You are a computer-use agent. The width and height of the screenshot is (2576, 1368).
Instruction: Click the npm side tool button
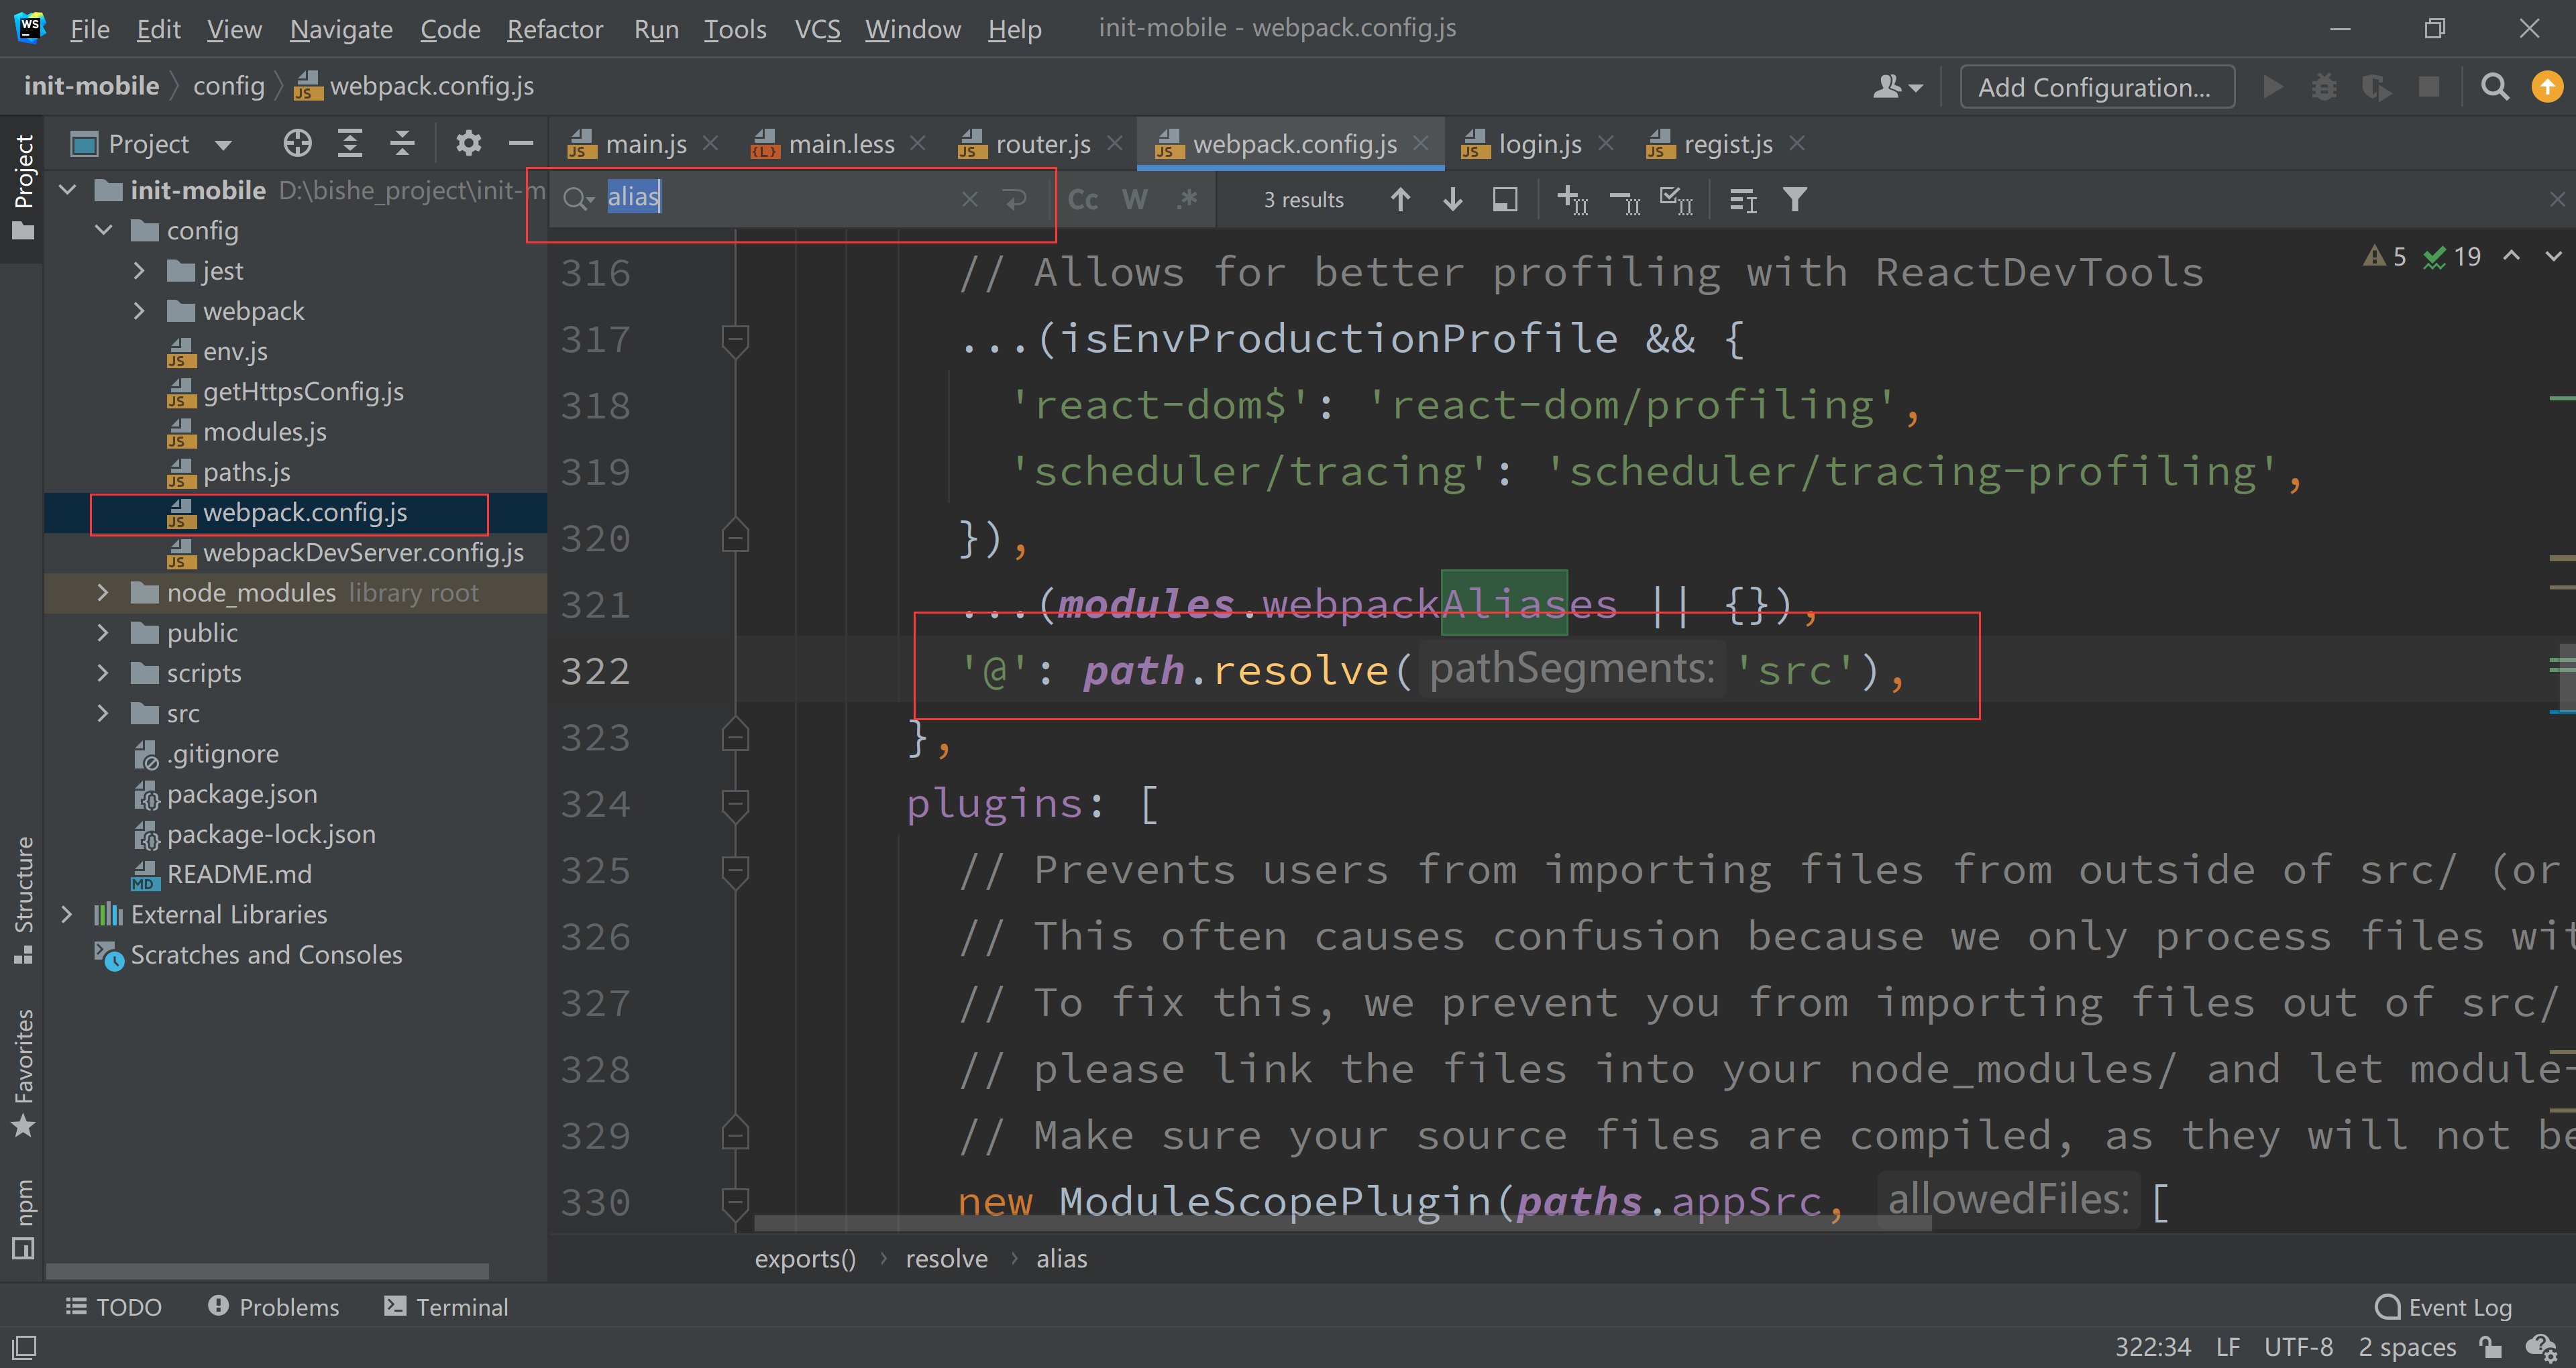(23, 1219)
